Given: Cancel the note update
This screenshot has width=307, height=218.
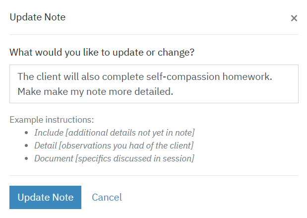Looking at the screenshot, I should click(107, 197).
